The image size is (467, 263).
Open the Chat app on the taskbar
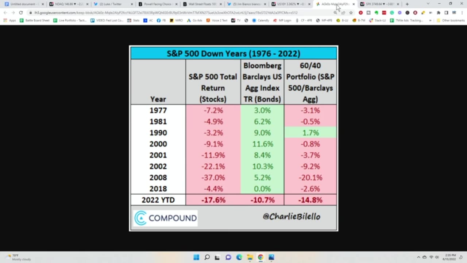(228, 257)
